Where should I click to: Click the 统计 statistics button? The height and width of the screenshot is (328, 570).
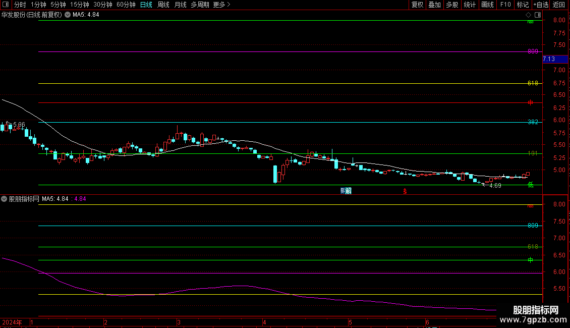[x=469, y=5]
